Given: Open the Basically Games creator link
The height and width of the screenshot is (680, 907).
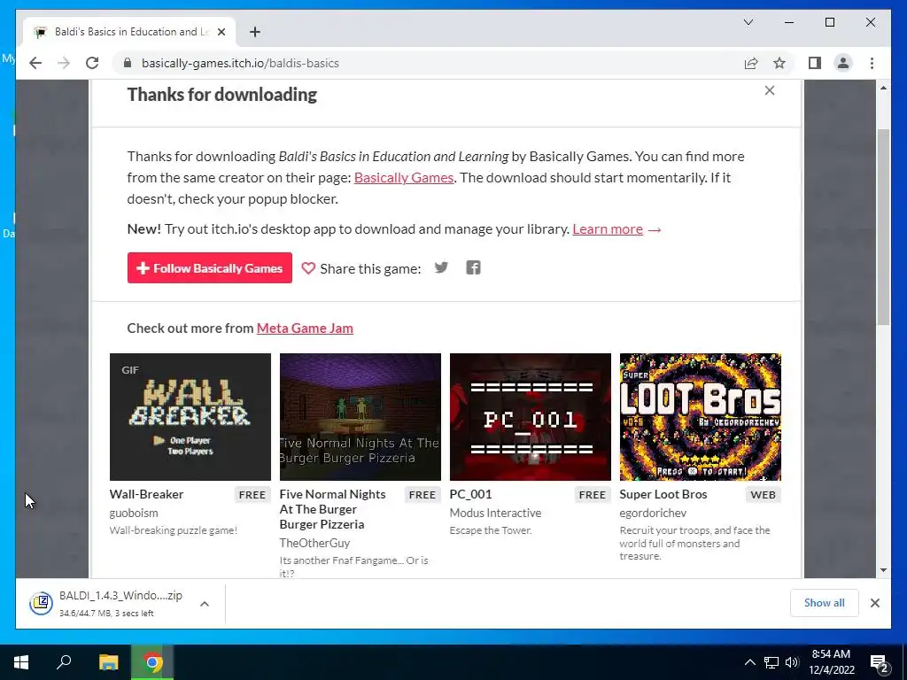Looking at the screenshot, I should click(x=404, y=177).
